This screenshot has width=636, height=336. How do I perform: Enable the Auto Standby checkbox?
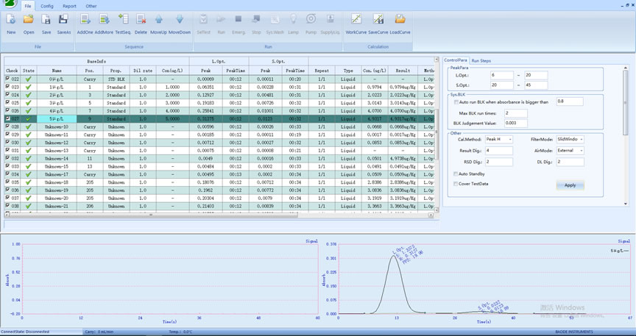coord(456,174)
